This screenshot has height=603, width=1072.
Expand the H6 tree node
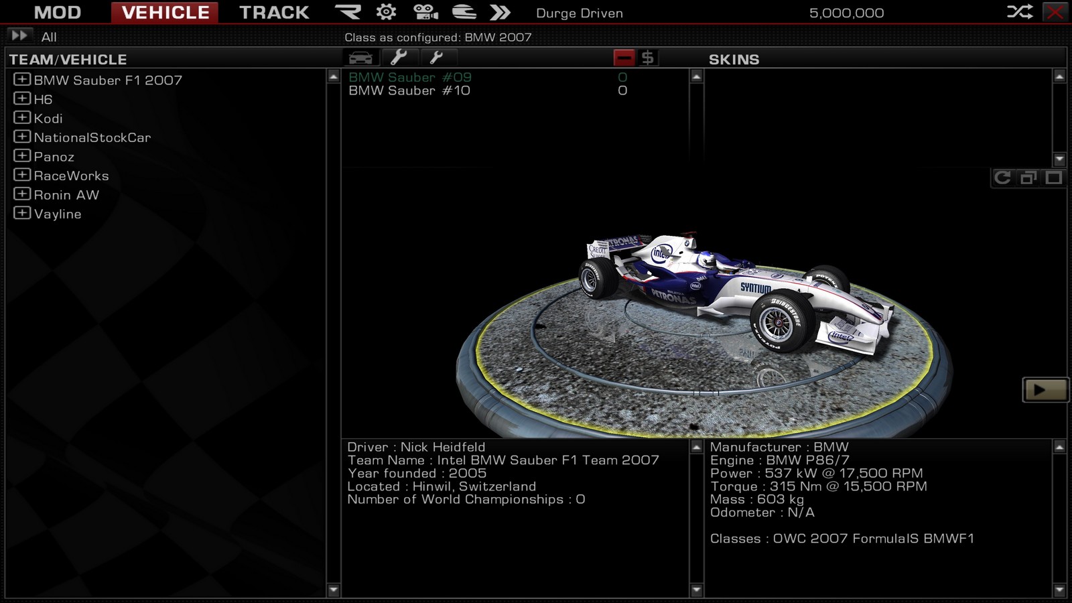22,98
